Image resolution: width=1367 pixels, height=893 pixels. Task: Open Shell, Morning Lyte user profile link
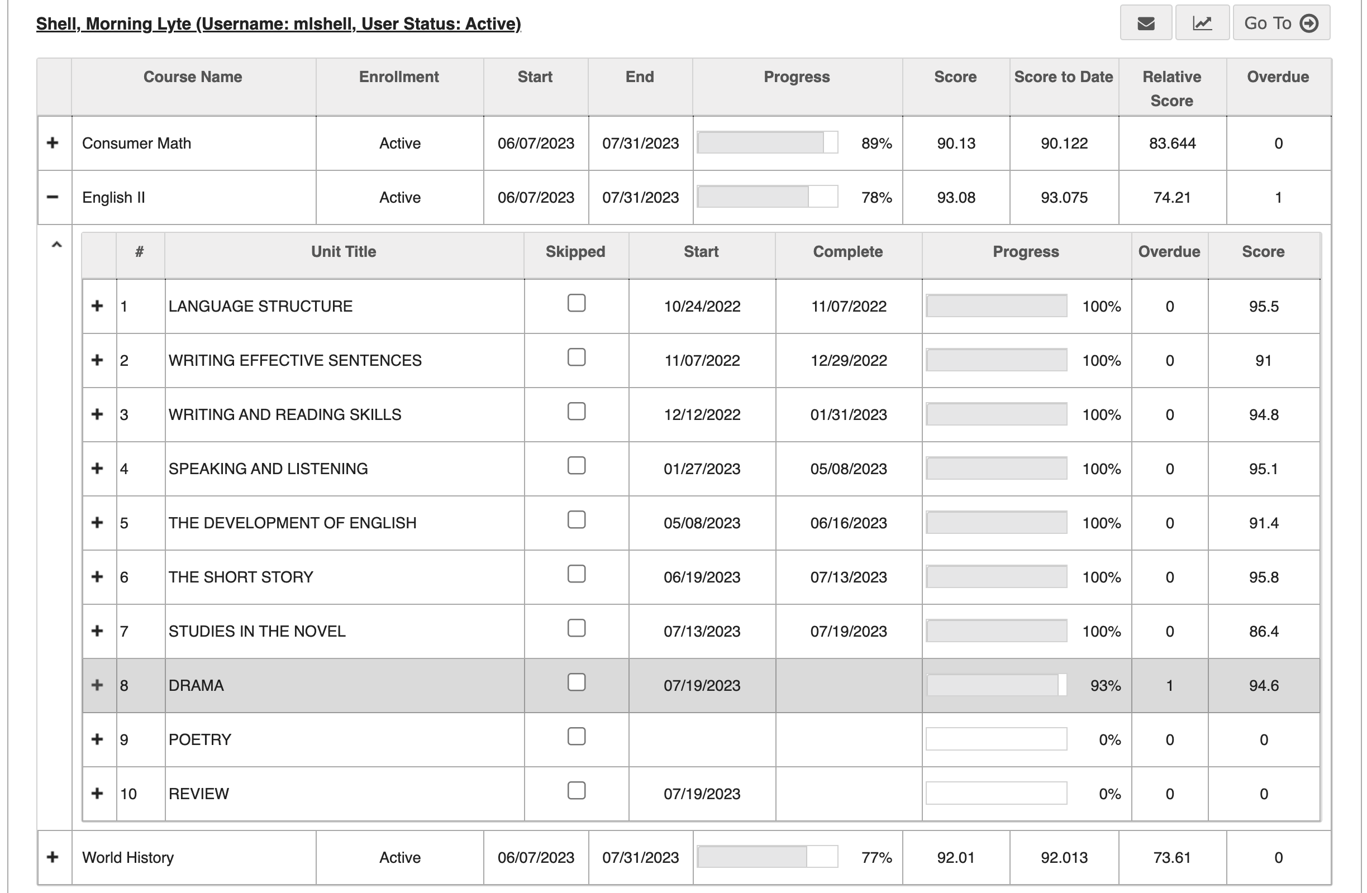pos(279,23)
